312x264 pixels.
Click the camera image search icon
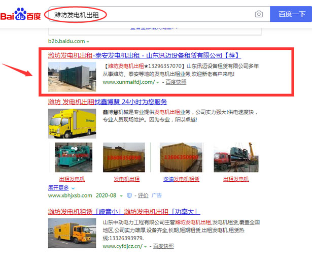(259, 14)
